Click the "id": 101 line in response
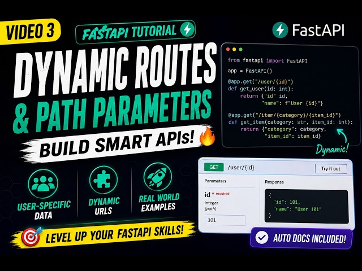362x271 pixels. click(287, 202)
